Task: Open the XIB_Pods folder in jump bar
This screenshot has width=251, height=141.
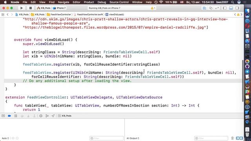Action: tap(38, 14)
